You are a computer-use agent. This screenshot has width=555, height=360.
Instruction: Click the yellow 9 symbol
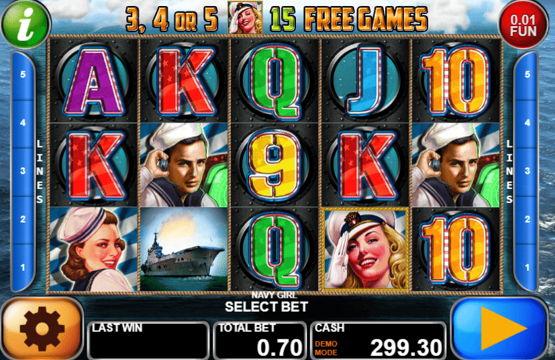(274, 165)
